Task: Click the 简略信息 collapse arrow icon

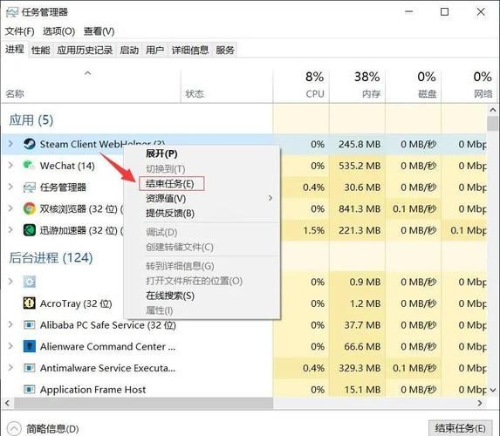Action: [x=14, y=428]
